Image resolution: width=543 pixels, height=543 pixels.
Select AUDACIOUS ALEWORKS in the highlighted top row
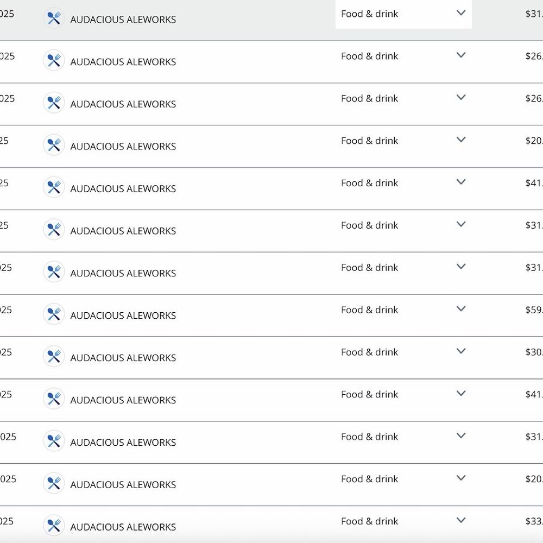pyautogui.click(x=123, y=20)
